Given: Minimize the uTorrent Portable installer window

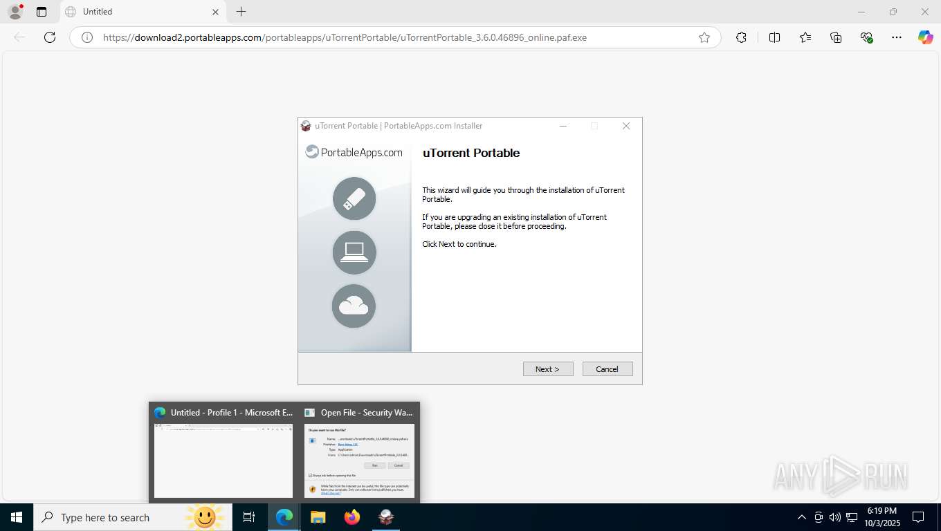Looking at the screenshot, I should click(563, 126).
